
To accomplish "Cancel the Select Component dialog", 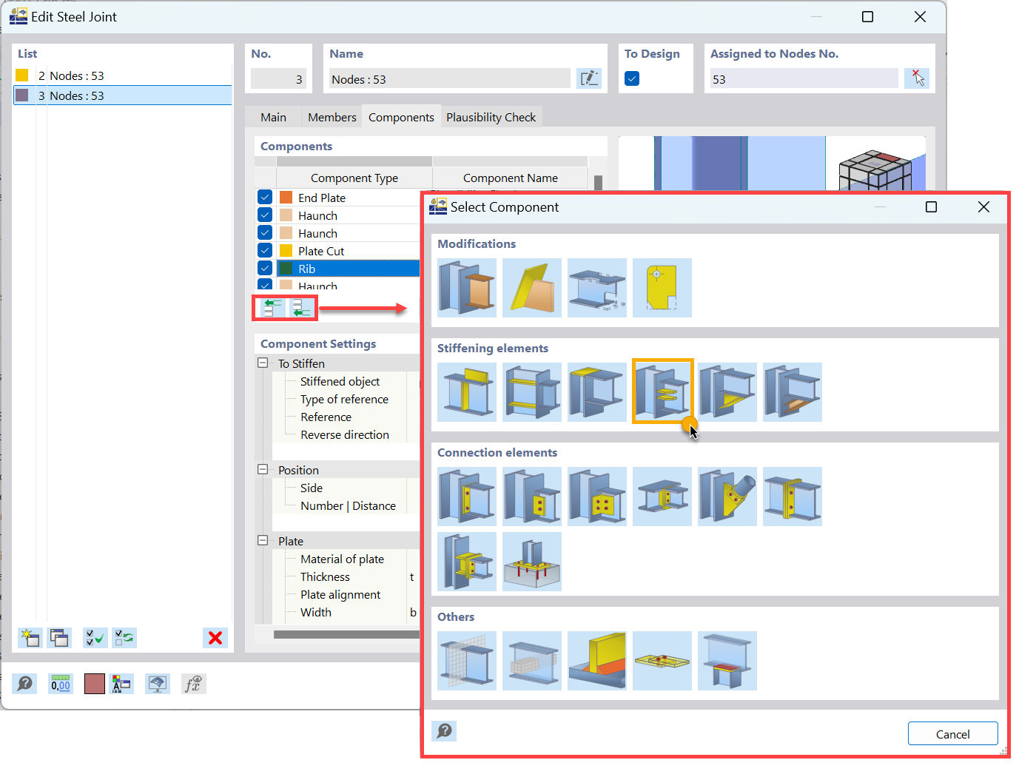I will pos(953,734).
